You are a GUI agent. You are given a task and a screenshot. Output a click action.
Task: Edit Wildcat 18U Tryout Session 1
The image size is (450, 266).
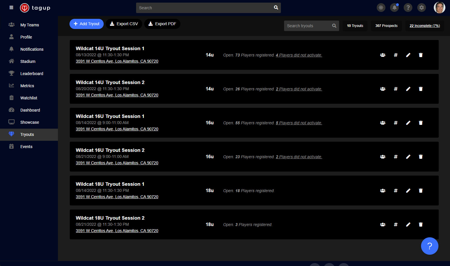point(408,191)
